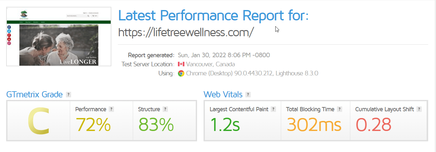Select the 1.2s Largest Contentful Paint value
Image resolution: width=436 pixels, height=152 pixels.
click(x=225, y=125)
